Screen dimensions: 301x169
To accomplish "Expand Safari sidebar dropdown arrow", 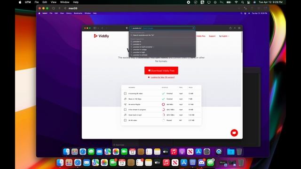I will pos(98,28).
